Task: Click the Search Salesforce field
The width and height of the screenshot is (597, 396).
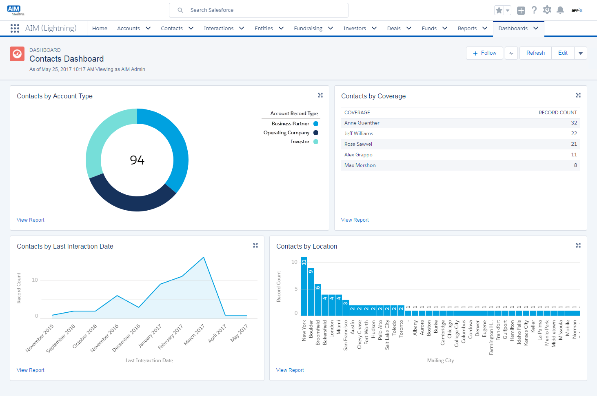Action: 259,10
